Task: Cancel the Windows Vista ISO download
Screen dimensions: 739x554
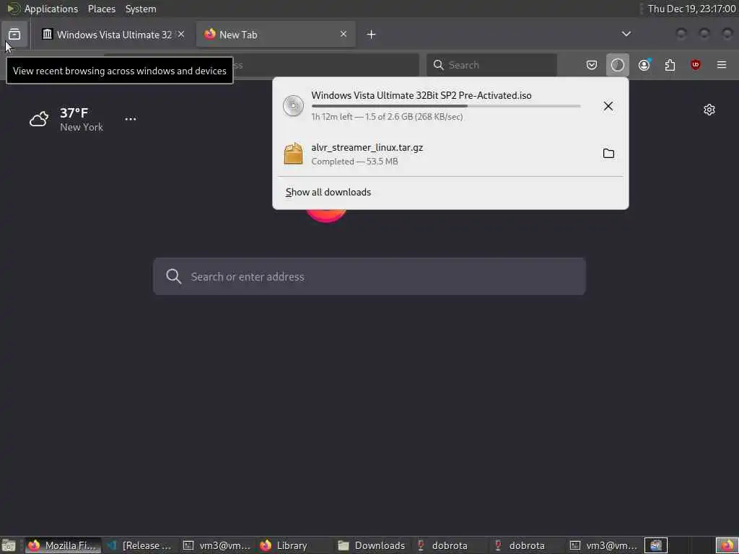Action: (x=608, y=106)
